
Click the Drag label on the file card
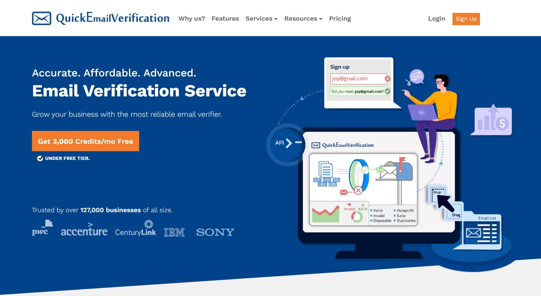(456, 215)
